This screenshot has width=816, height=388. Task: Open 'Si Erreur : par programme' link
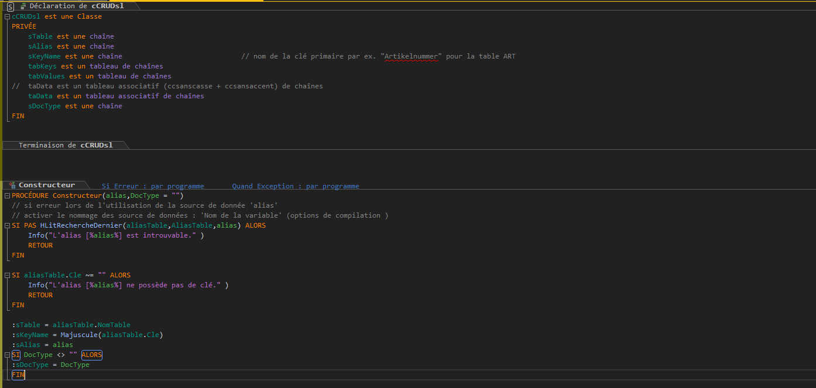(x=153, y=186)
